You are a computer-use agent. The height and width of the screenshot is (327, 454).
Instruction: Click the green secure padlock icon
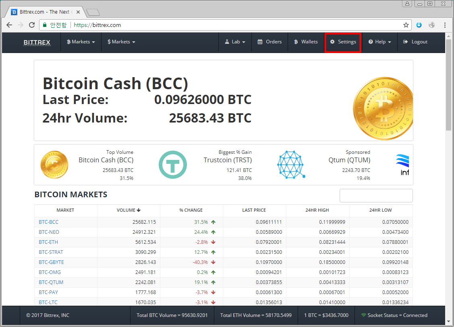pyautogui.click(x=45, y=25)
